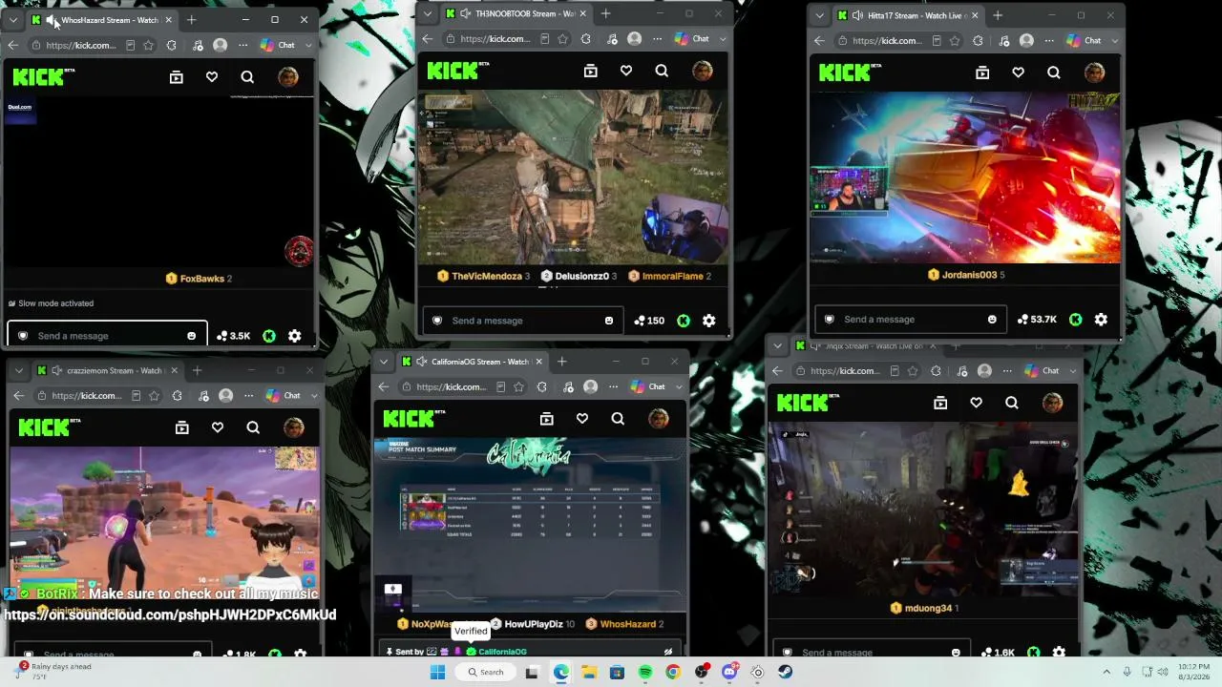
Task: Open Chat dropdown arrow in Hitta17 window
Action: [1115, 40]
